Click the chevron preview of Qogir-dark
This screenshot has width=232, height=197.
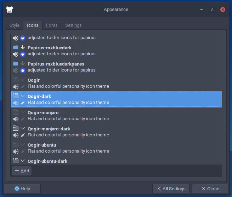[x=23, y=96]
